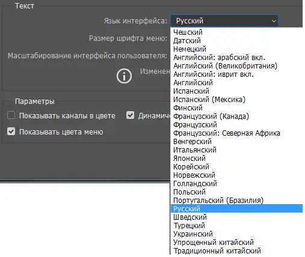This screenshot has height=257, width=305.
Task: Choose Японский from the dropdown list
Action: pos(236,159)
